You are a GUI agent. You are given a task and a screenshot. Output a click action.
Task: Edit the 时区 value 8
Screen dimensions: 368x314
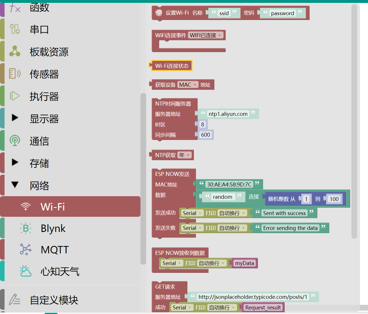203,124
